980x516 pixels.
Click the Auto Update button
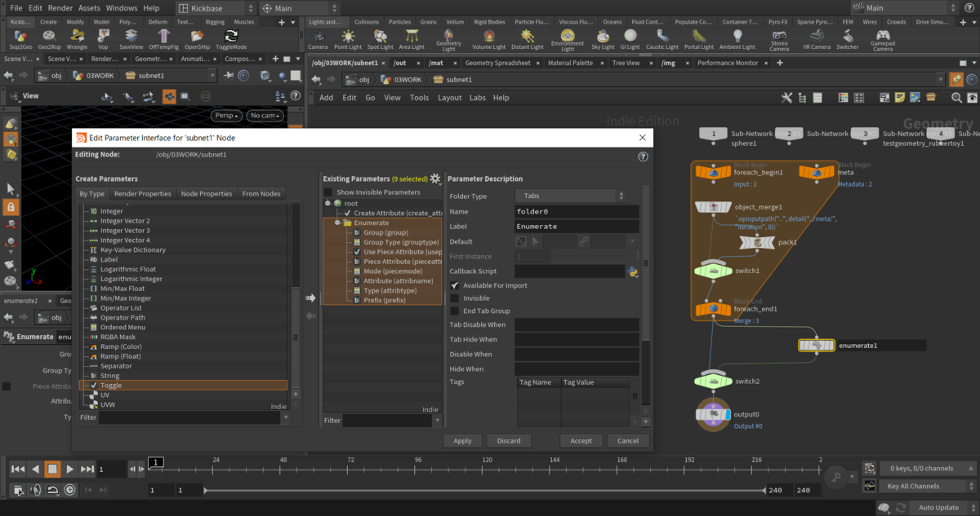938,507
